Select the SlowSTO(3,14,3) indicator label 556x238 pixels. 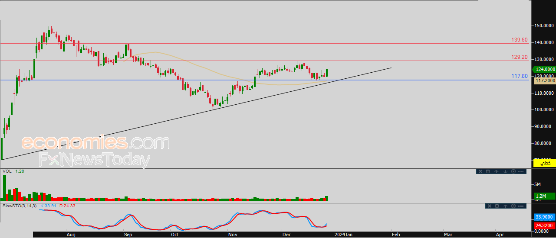(x=20, y=206)
